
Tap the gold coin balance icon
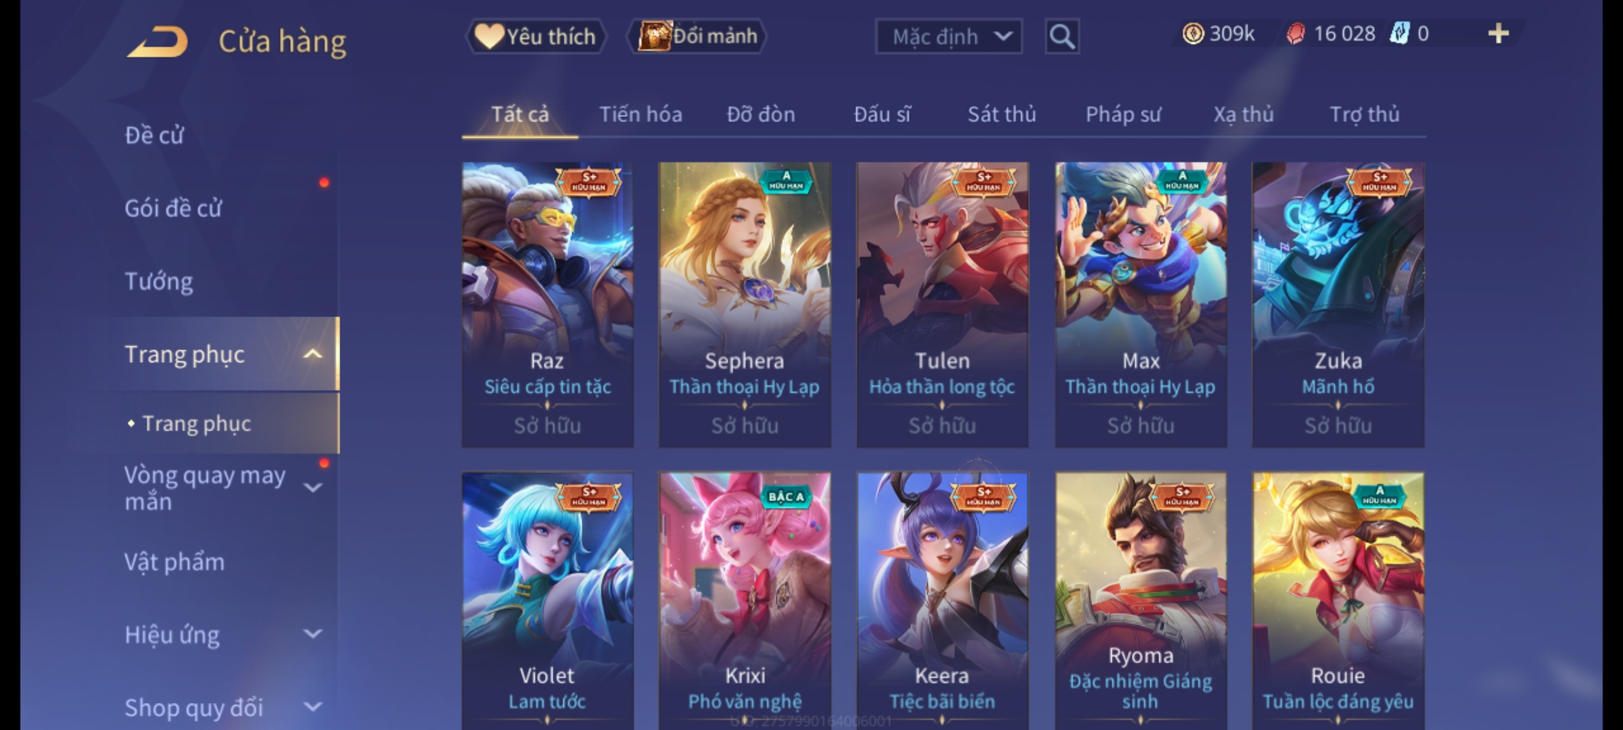click(1193, 34)
